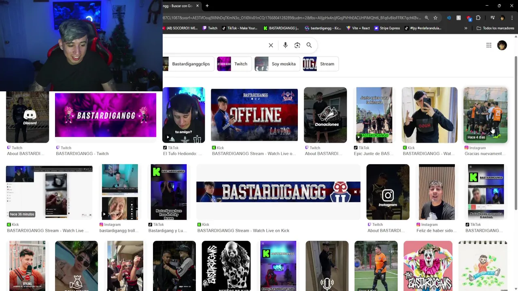Open the 'Todos los marcadores' folder

pyautogui.click(x=495, y=28)
